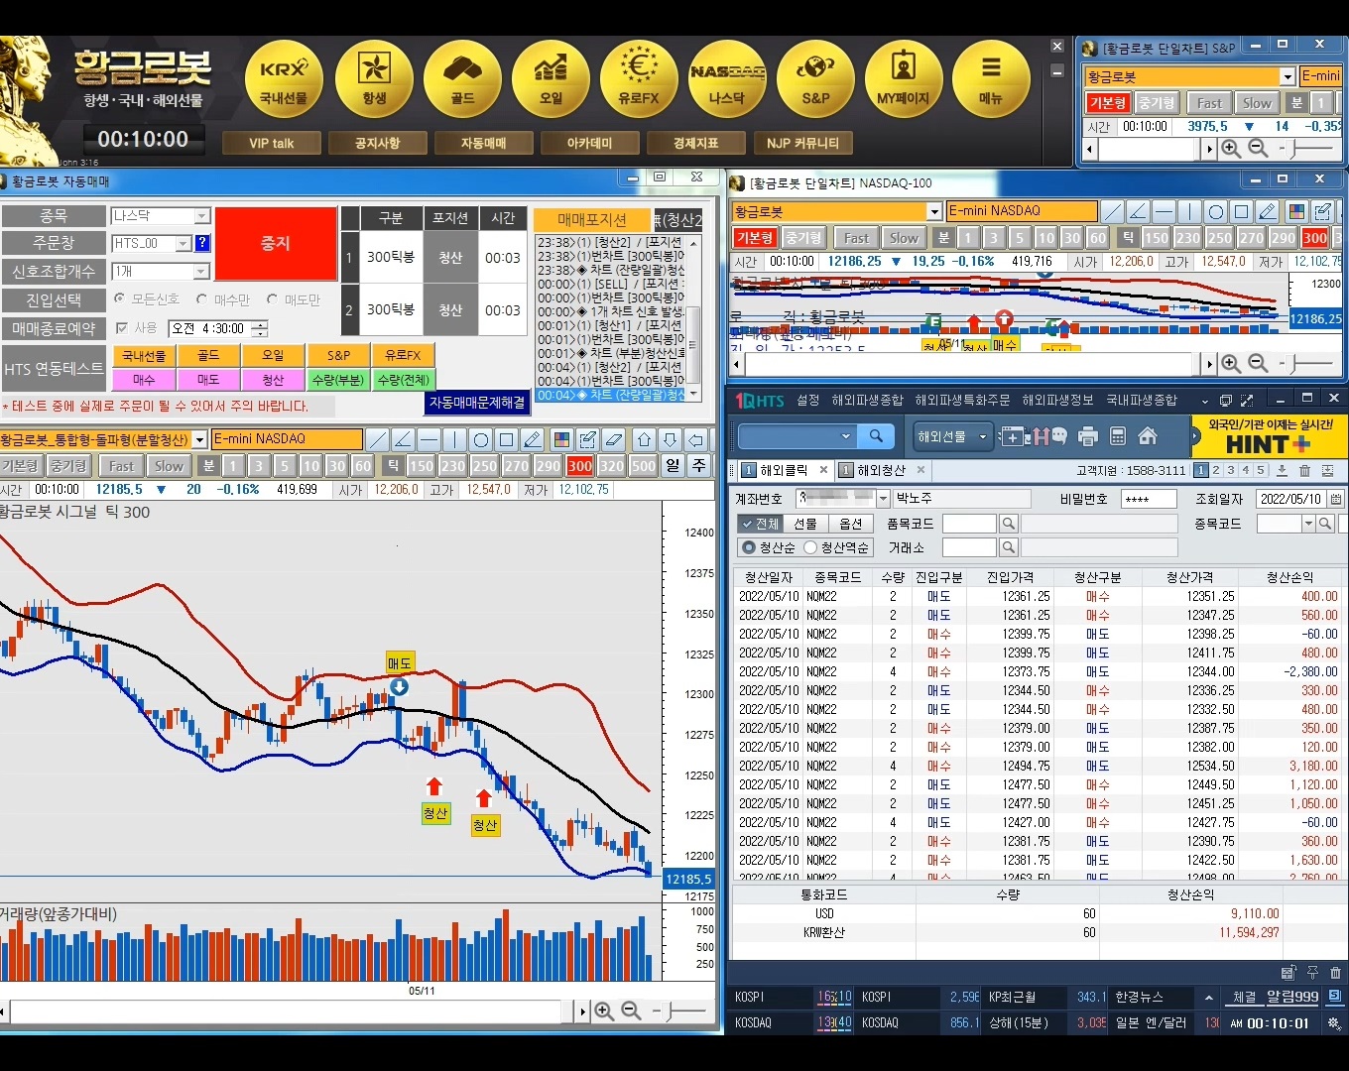Select 매수만 radio option
The image size is (1349, 1071).
pos(201,298)
